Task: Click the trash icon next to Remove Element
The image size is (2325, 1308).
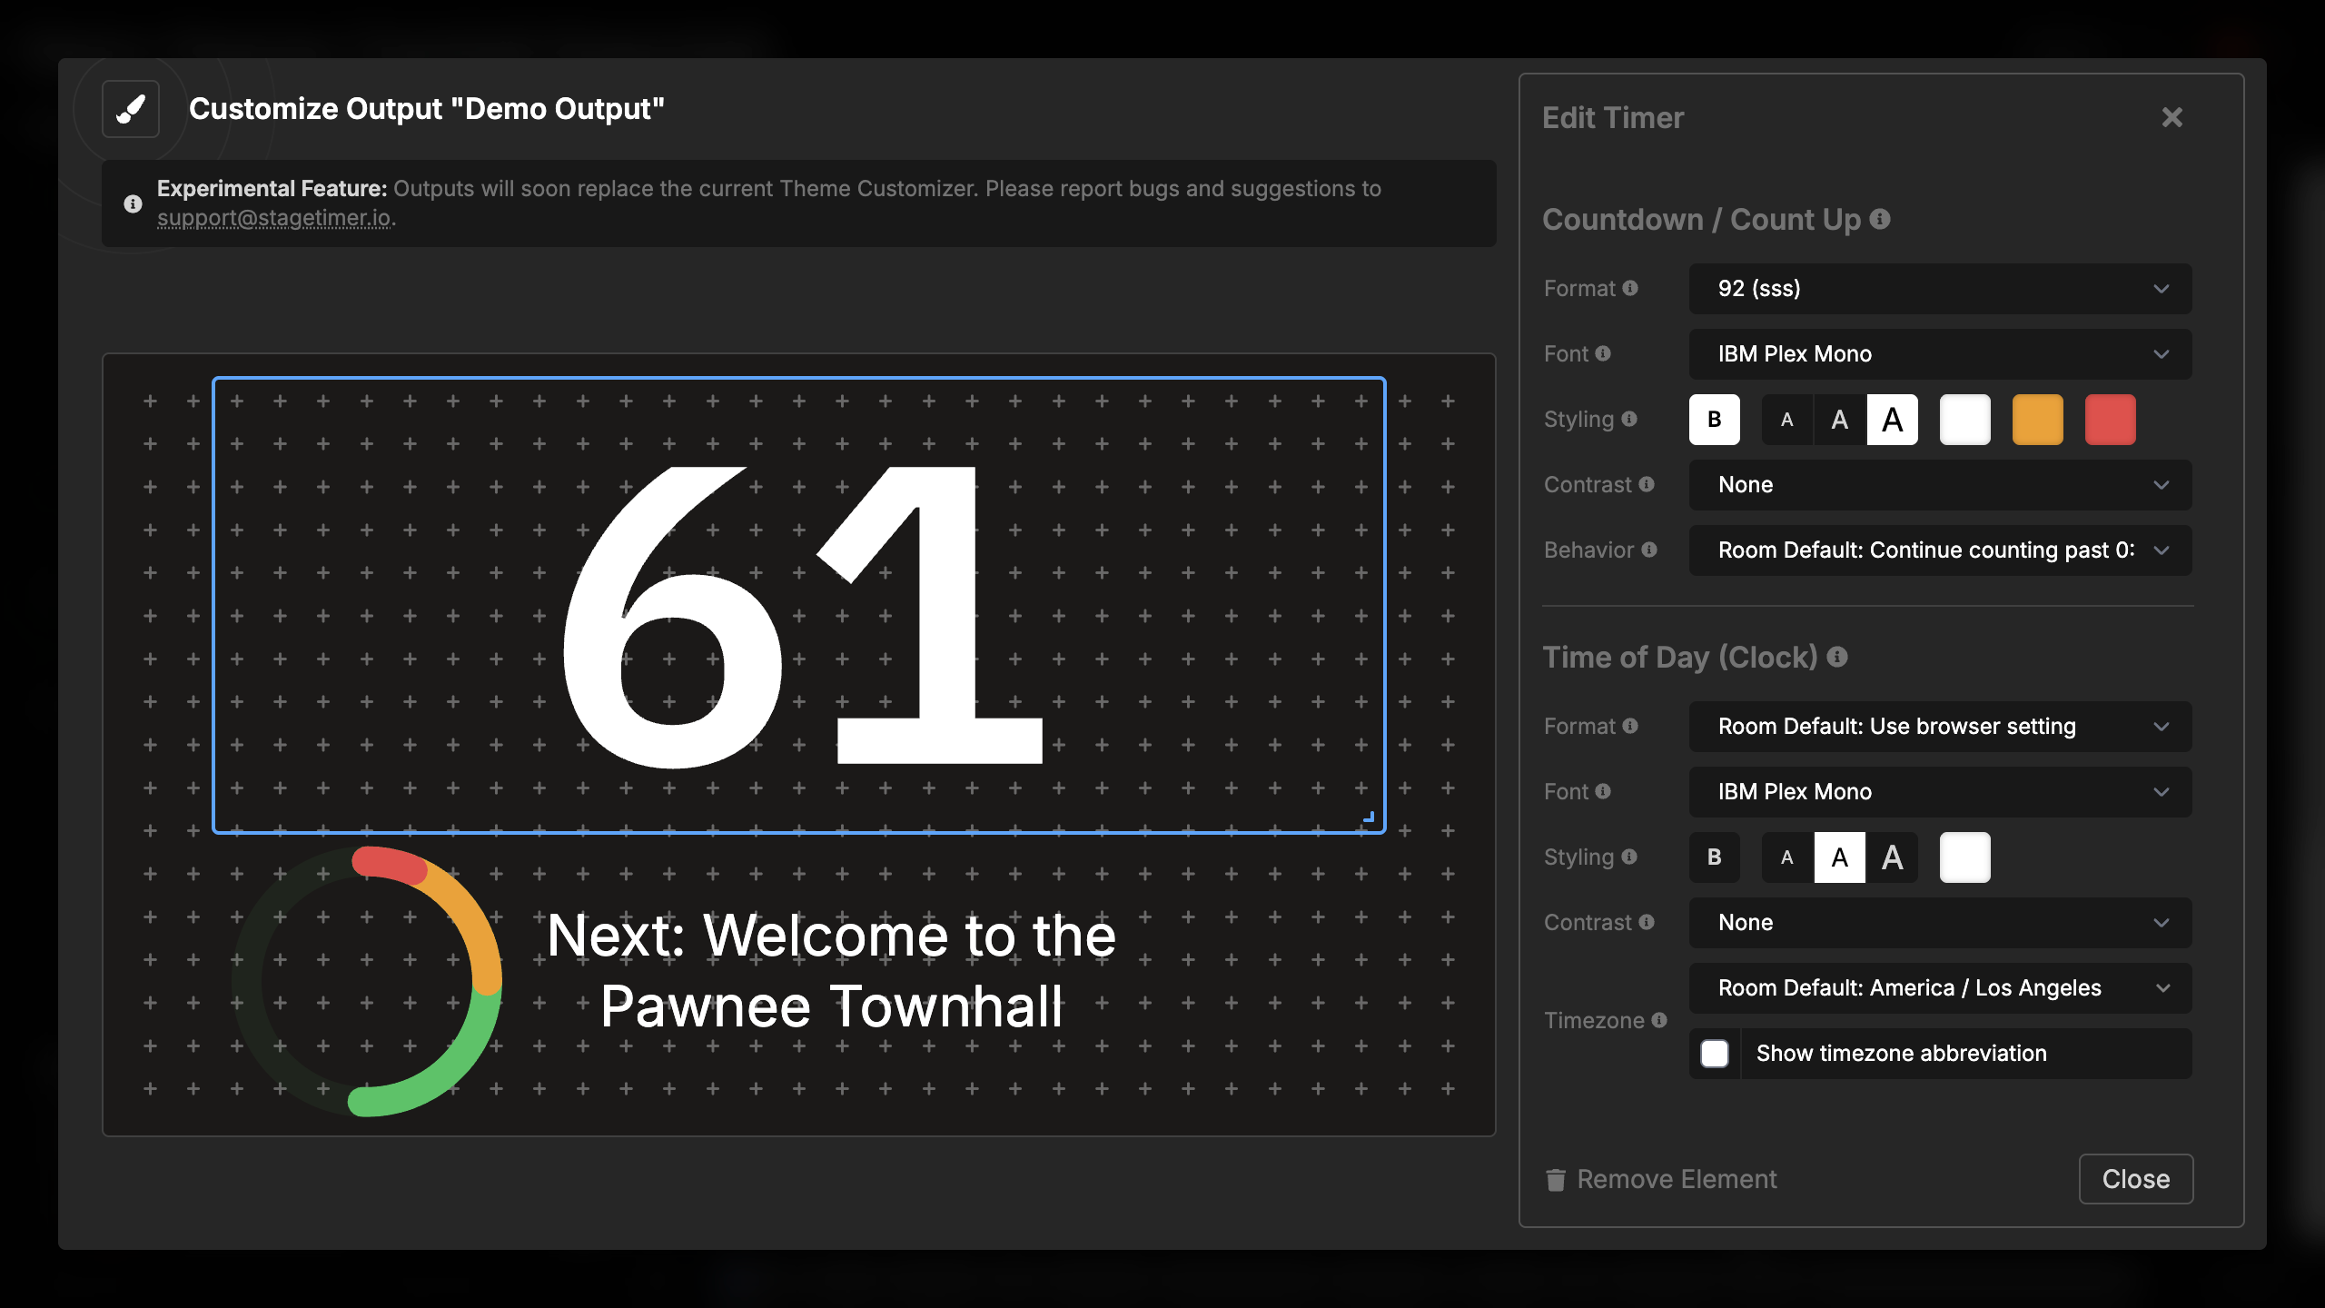Action: [1556, 1179]
